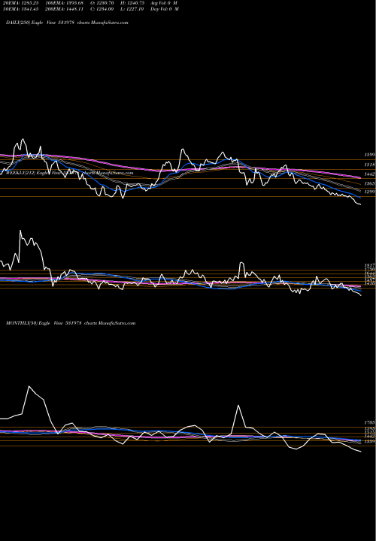The width and height of the screenshot is (376, 541).
Task: Click the 200EMA reading in the header
Action: point(64,9)
